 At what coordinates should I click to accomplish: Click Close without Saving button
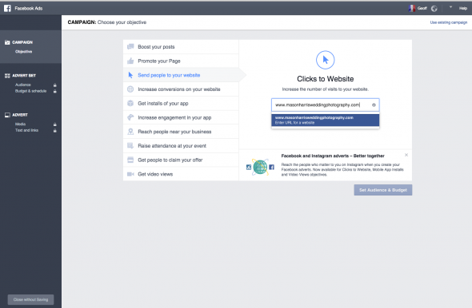pos(30,299)
